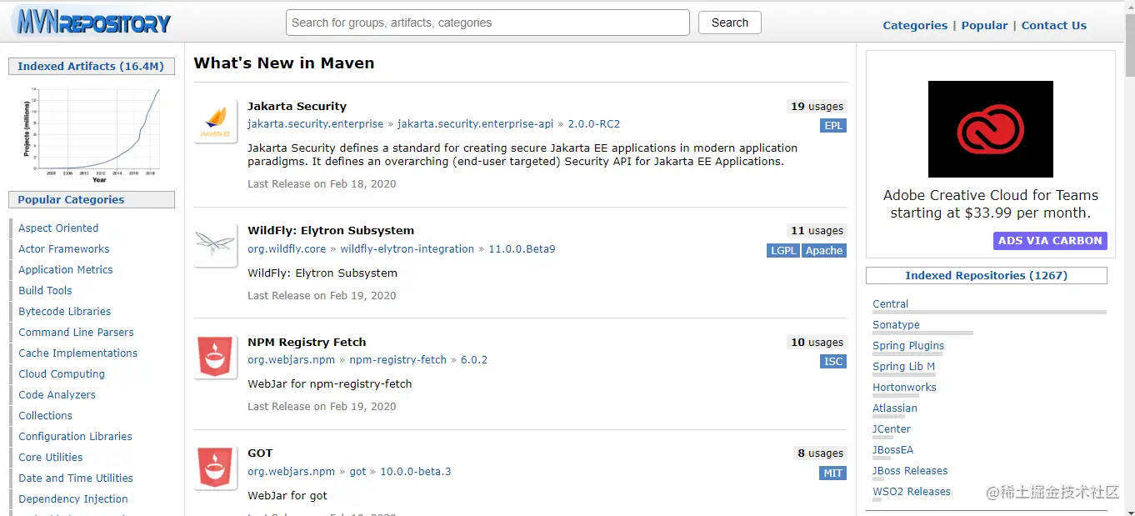Click the MVNRepository logo
The height and width of the screenshot is (516, 1135).
pos(92,23)
